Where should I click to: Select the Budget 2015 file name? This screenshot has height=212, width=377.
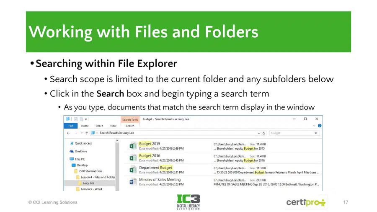(x=149, y=144)
